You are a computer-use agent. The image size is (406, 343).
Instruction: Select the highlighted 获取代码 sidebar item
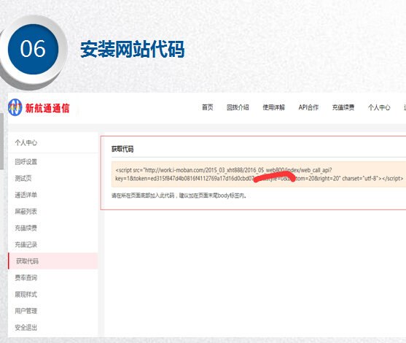point(52,261)
